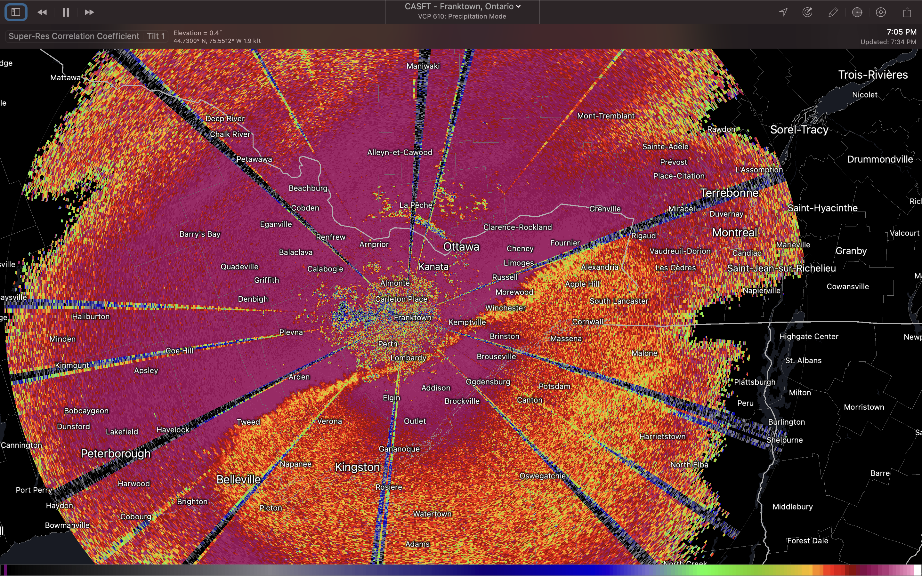Click the Ottawa city label

(x=461, y=246)
